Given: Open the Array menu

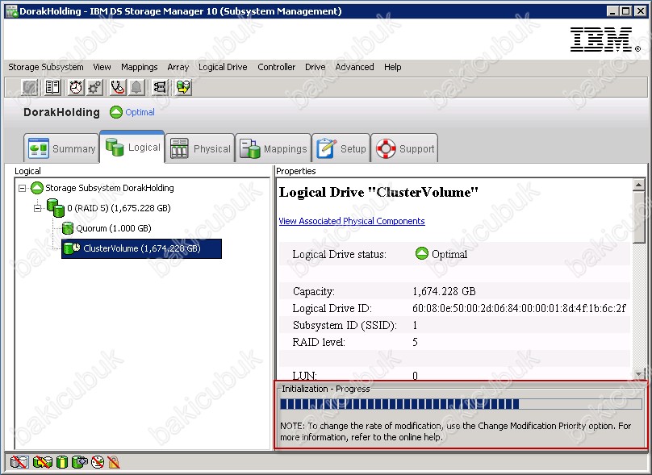Looking at the screenshot, I should [x=178, y=67].
